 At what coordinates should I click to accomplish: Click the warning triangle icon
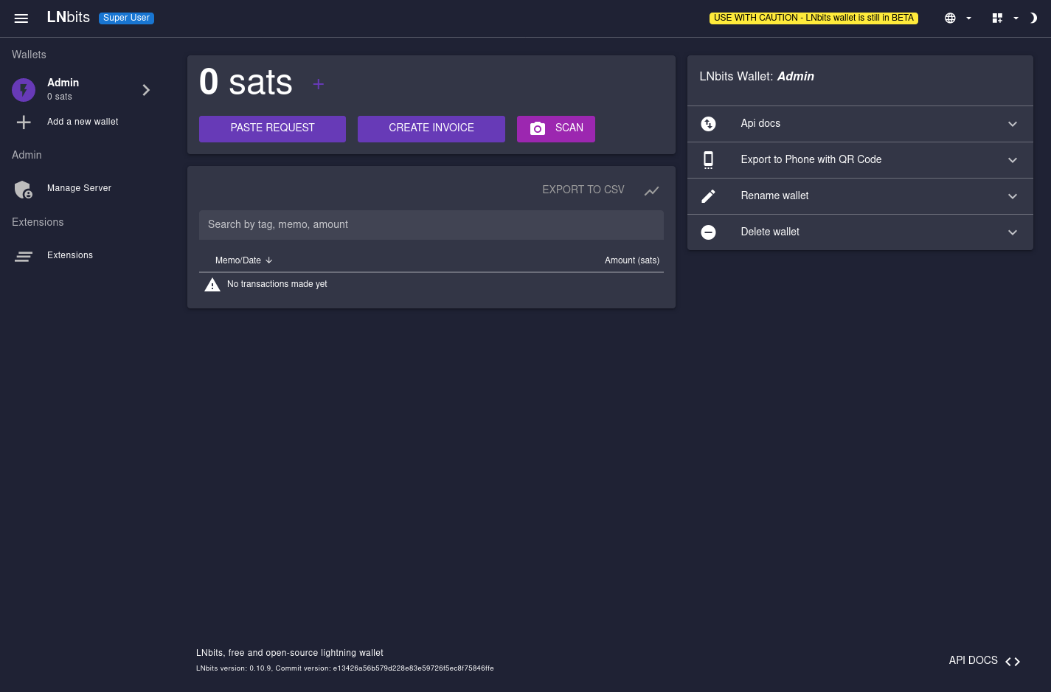tap(212, 285)
